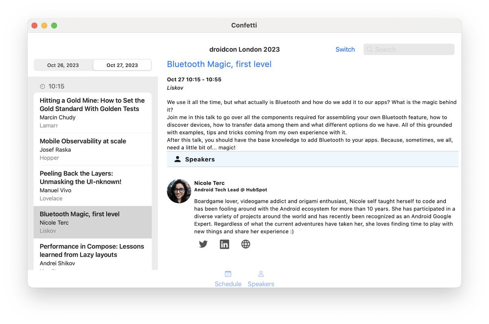This screenshot has width=489, height=324.
Task: Click the Speakers section header text
Action: click(200, 159)
